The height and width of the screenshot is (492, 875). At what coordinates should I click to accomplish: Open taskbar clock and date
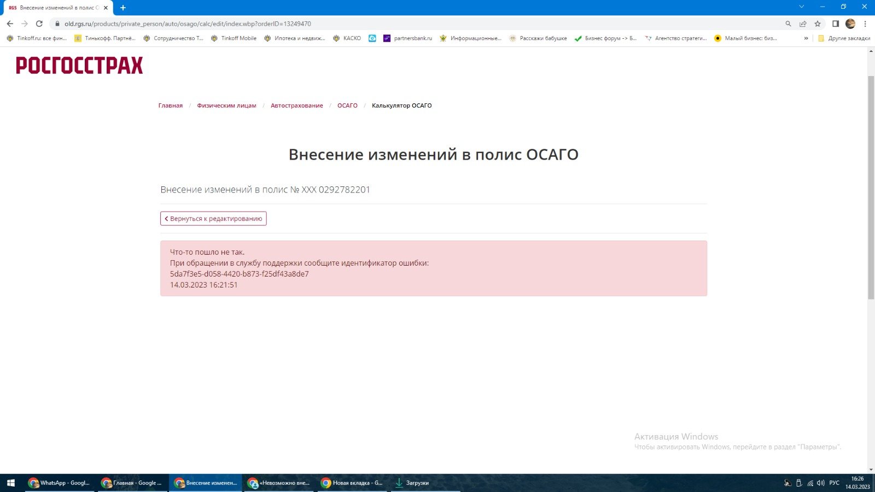tap(857, 483)
